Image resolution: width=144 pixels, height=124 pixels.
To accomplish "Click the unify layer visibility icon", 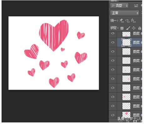I will 127,20.
